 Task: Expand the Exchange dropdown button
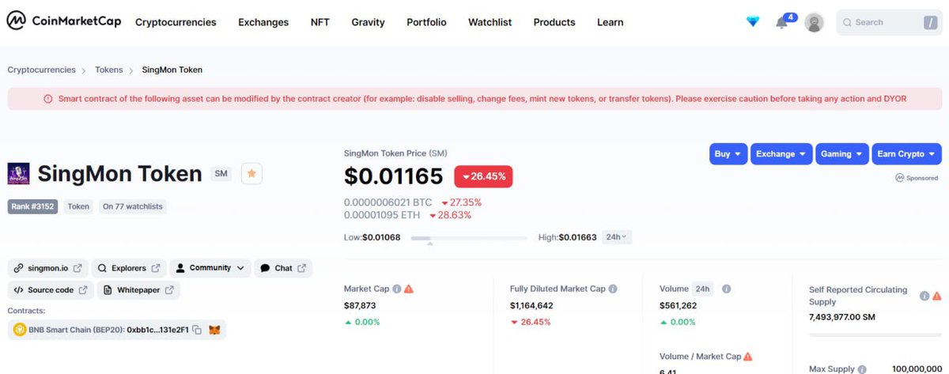[781, 154]
